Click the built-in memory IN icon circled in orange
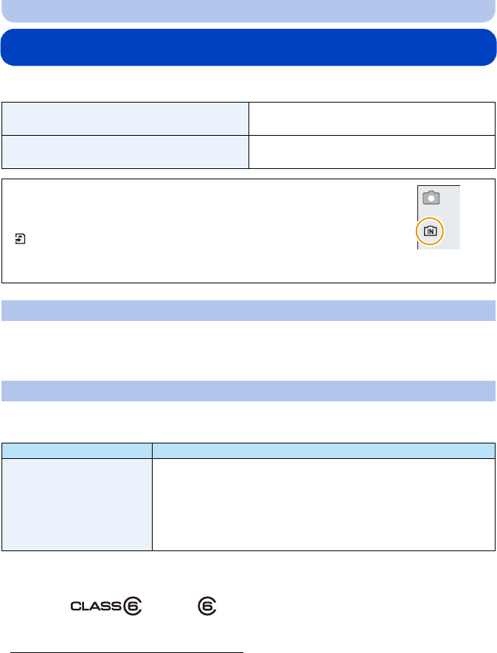 pos(431,229)
